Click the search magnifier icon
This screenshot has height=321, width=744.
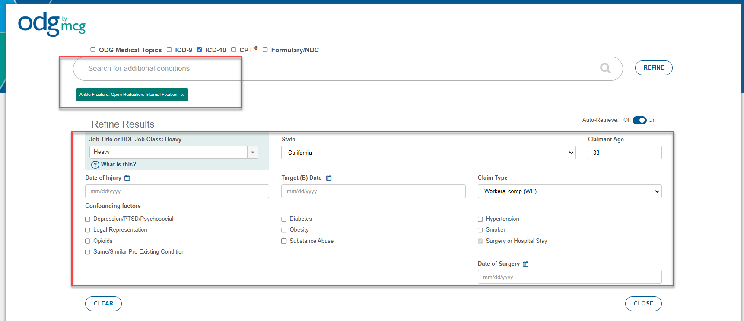click(x=605, y=68)
